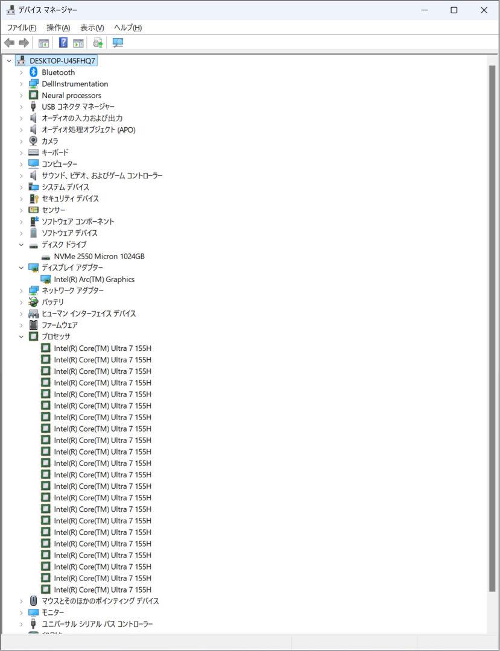The image size is (500, 651).
Task: Open the ヘルプ(H) menu
Action: (x=128, y=28)
